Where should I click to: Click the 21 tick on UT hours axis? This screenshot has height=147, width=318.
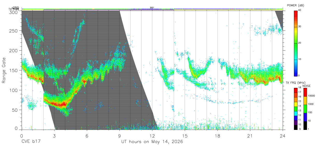pyautogui.click(x=250, y=136)
